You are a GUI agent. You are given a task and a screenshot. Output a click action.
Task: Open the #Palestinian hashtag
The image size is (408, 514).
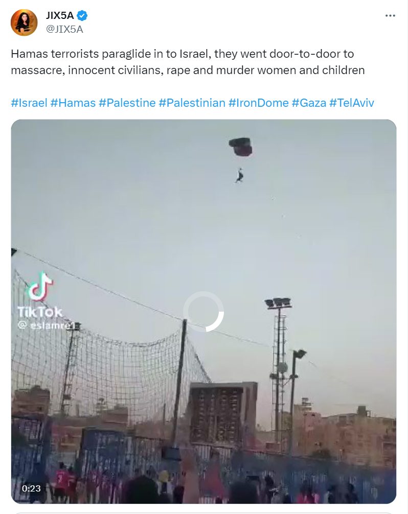click(x=192, y=103)
